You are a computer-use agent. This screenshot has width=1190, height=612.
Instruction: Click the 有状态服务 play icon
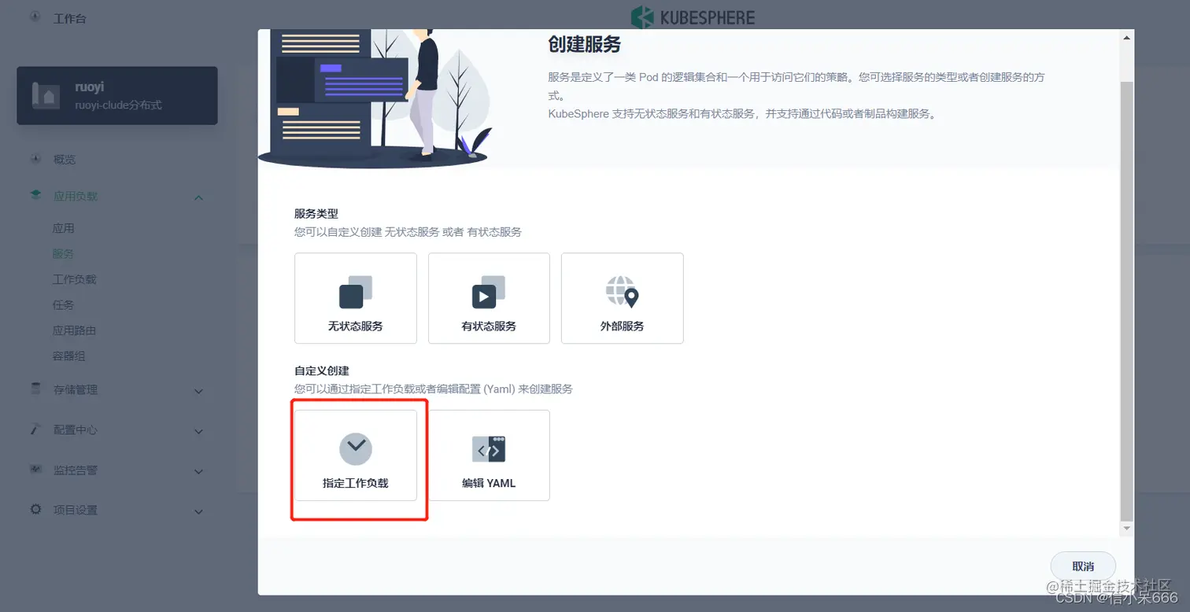pyautogui.click(x=488, y=293)
